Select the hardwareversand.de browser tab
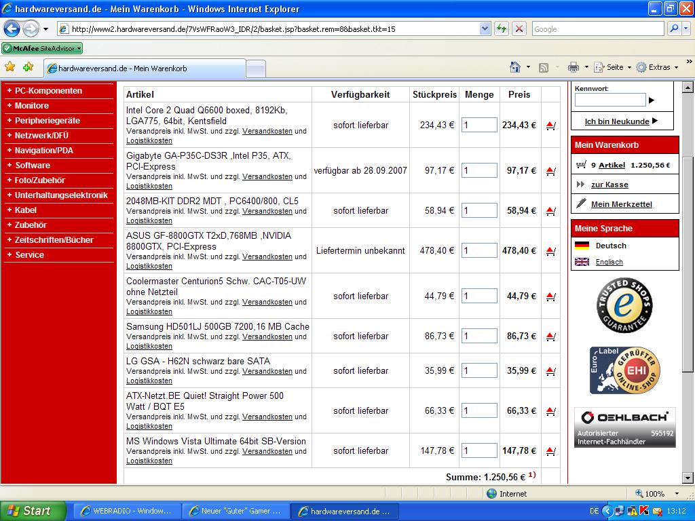This screenshot has width=695, height=521. point(145,69)
